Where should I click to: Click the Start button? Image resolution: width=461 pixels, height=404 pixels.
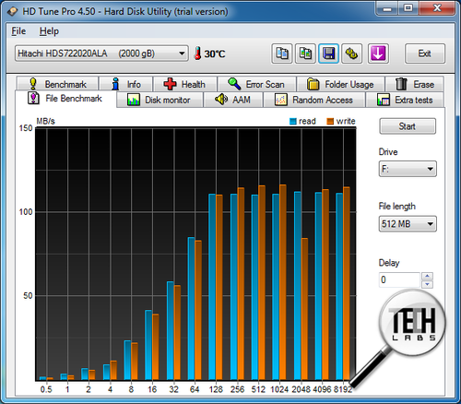[x=408, y=126]
